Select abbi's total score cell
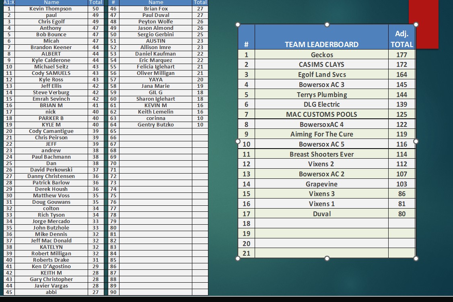 (95, 292)
